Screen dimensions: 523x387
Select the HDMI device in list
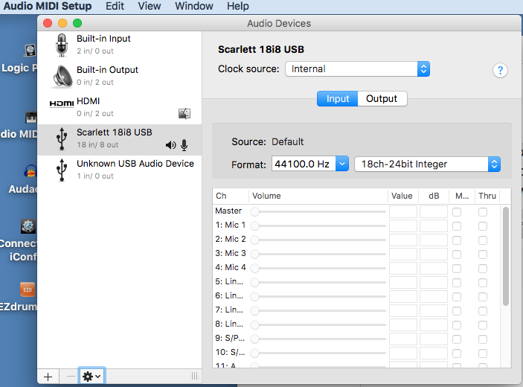120,107
